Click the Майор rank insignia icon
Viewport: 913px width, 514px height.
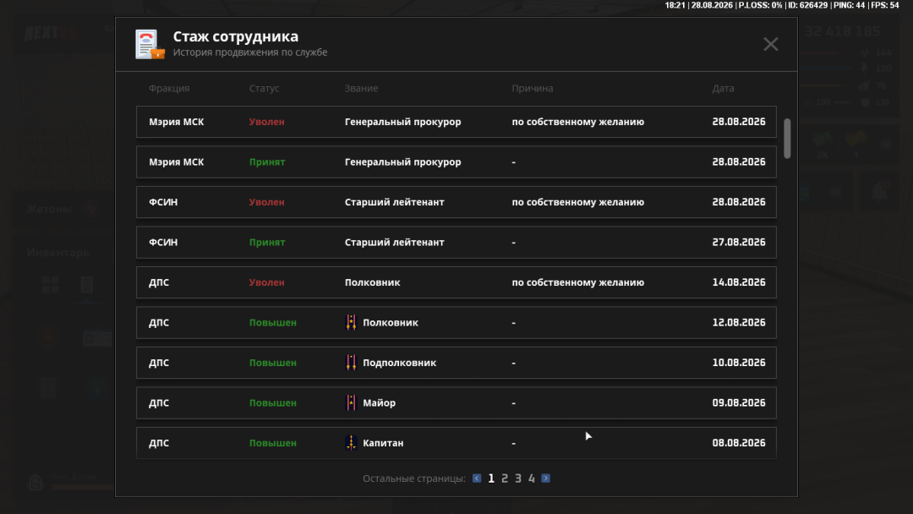351,402
